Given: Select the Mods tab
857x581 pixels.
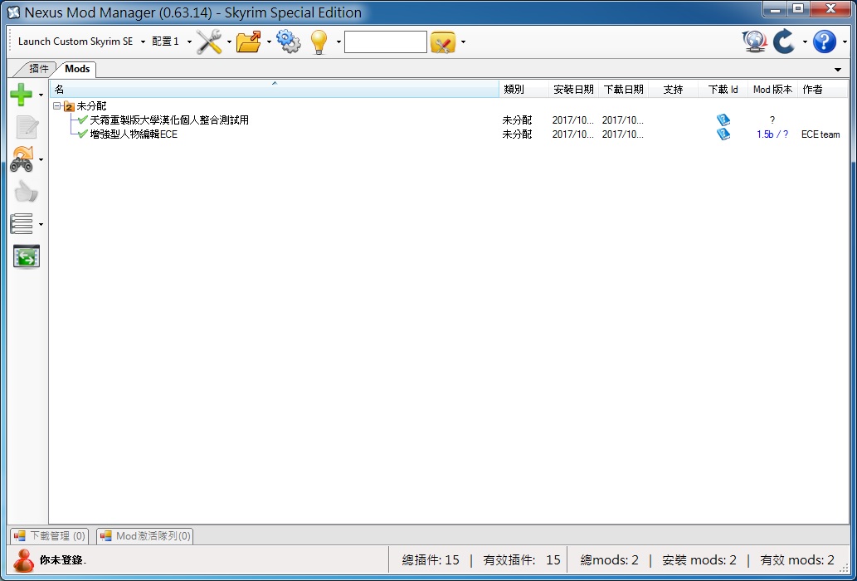Looking at the screenshot, I should (x=77, y=69).
